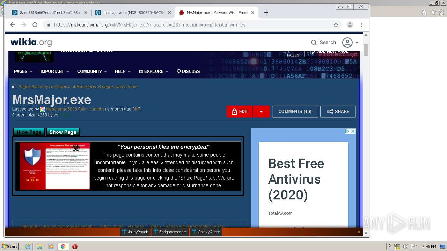Open the file explorer taskbar icon
Screen dimensions: 447x251
[39, 246]
